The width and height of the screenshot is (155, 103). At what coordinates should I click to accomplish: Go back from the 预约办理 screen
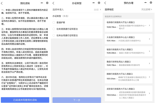pyautogui.click(x=105, y=3)
